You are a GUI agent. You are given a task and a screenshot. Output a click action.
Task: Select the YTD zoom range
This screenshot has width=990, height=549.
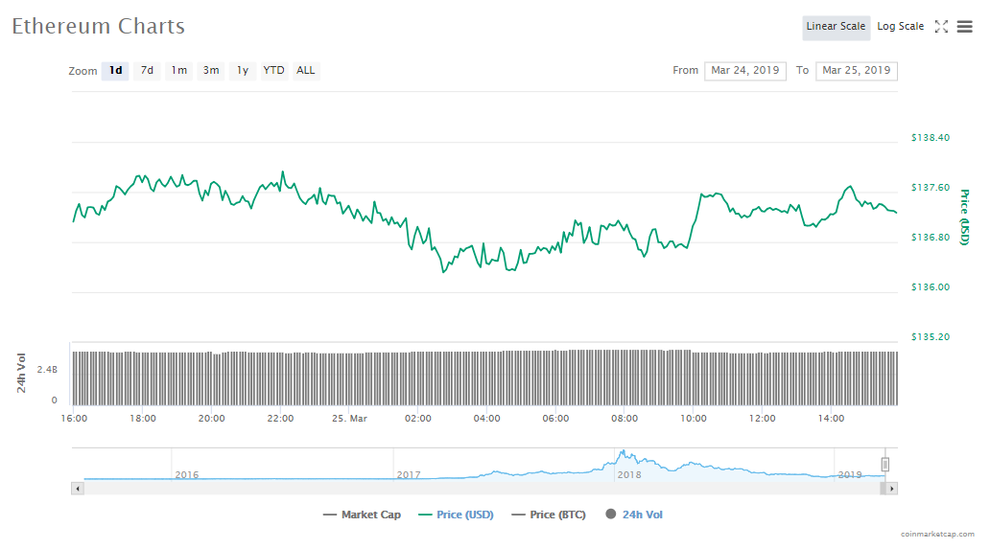pyautogui.click(x=274, y=70)
